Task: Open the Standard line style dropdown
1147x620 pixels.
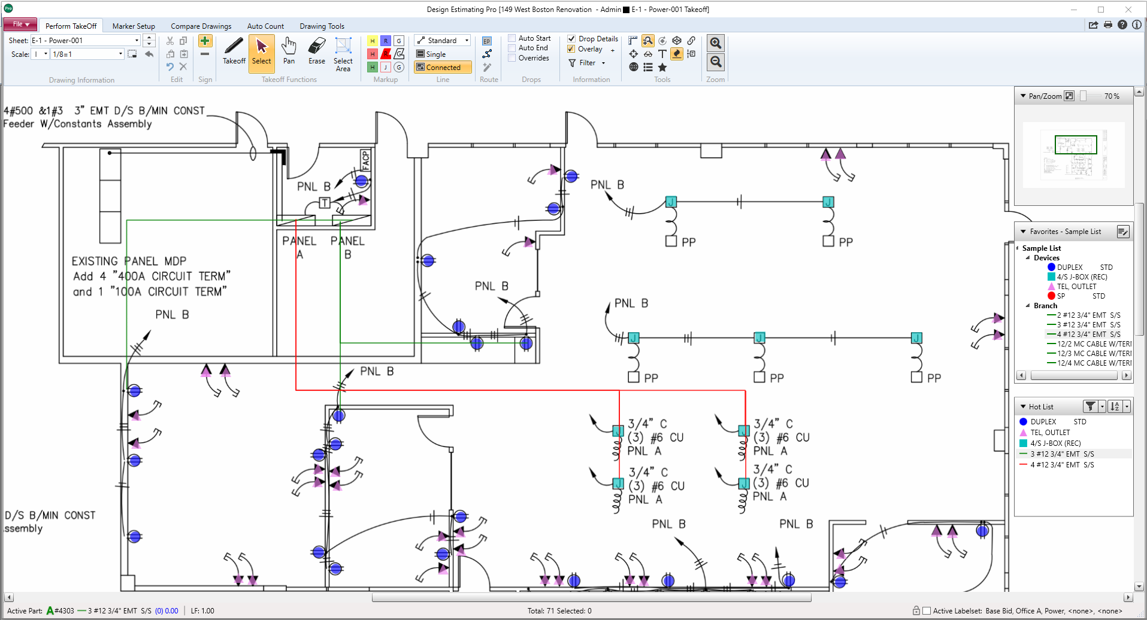Action: [466, 40]
